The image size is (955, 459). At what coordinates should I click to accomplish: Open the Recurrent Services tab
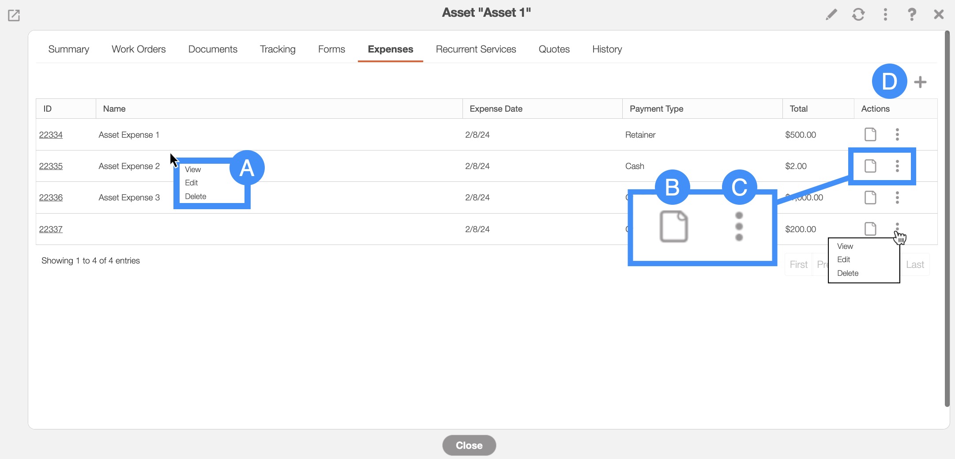(476, 49)
